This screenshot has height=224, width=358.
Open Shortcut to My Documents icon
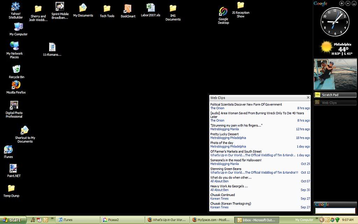25,134
